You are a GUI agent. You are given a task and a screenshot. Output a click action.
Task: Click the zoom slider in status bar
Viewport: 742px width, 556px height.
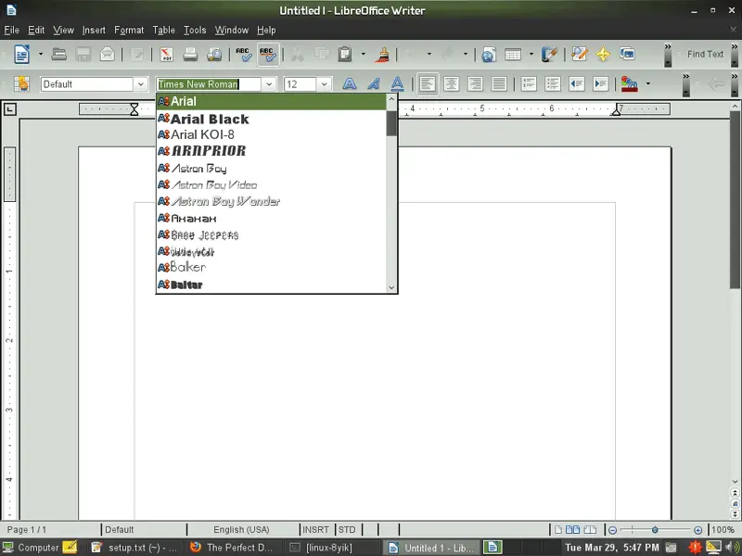655,530
